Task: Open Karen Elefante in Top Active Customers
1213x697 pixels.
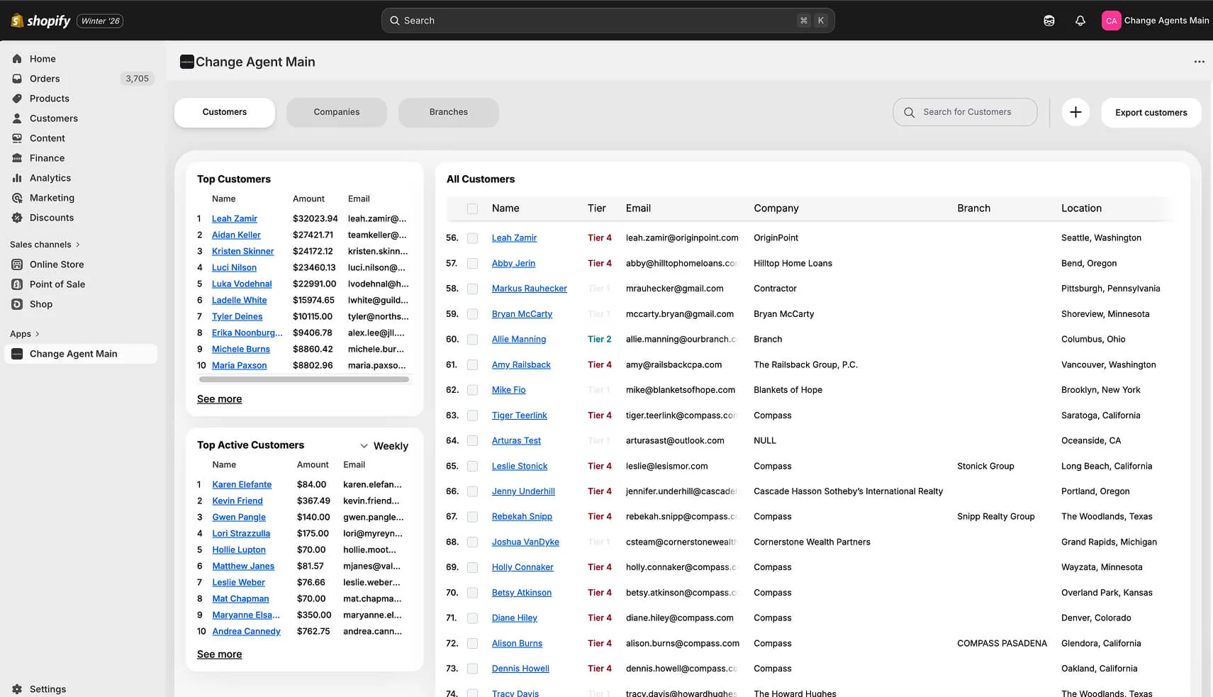Action: tap(242, 484)
